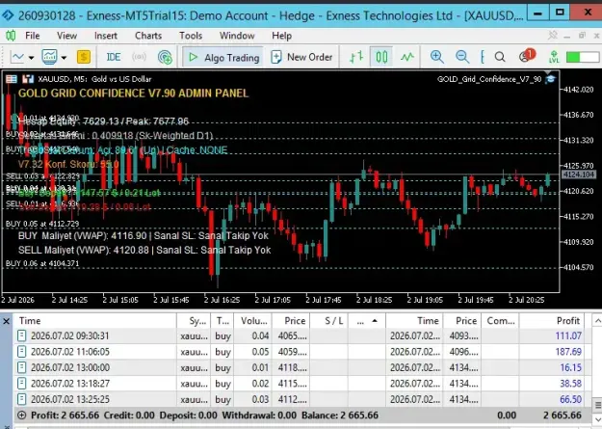The width and height of the screenshot is (602, 429).
Task: Click profit value 66.50
Action: pos(570,399)
